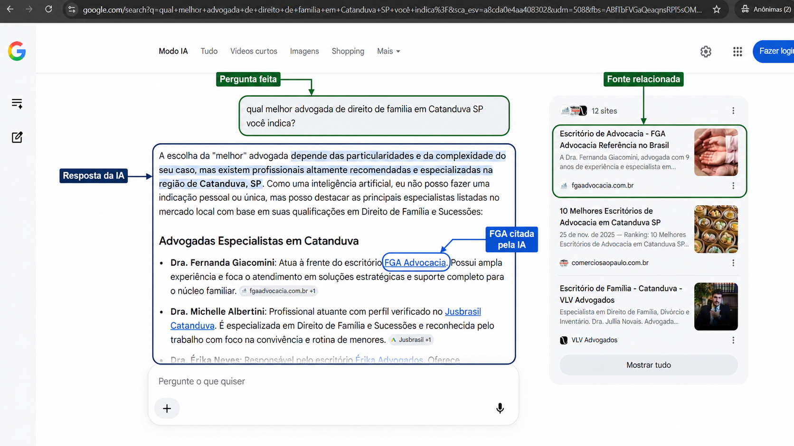This screenshot has height=446, width=794.
Task: Click the hands thumbnail of FGA result
Action: coord(716,152)
